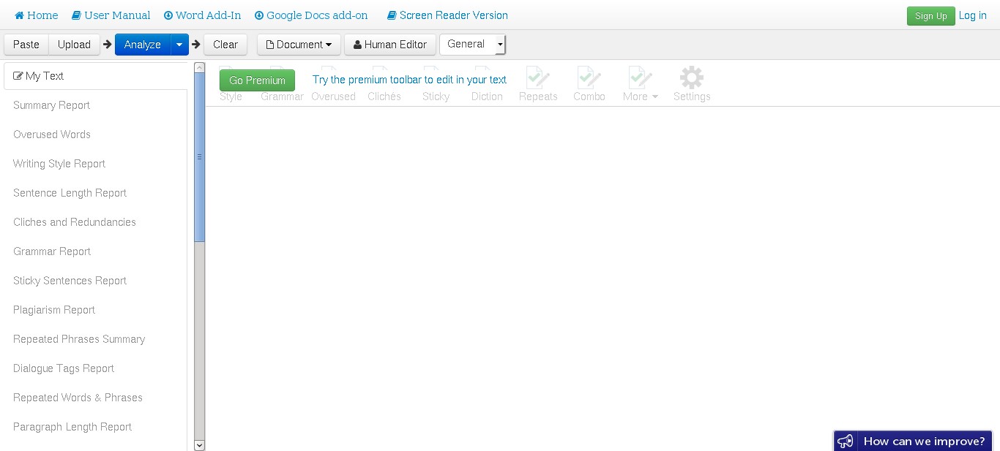
Task: Expand the Document dropdown menu
Action: [x=298, y=44]
